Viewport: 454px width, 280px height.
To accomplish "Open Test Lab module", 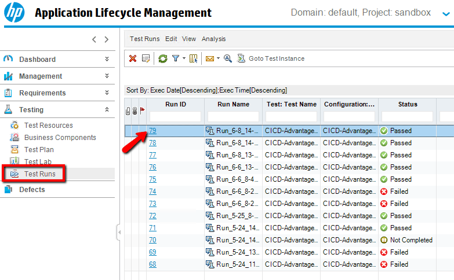I will [x=38, y=162].
